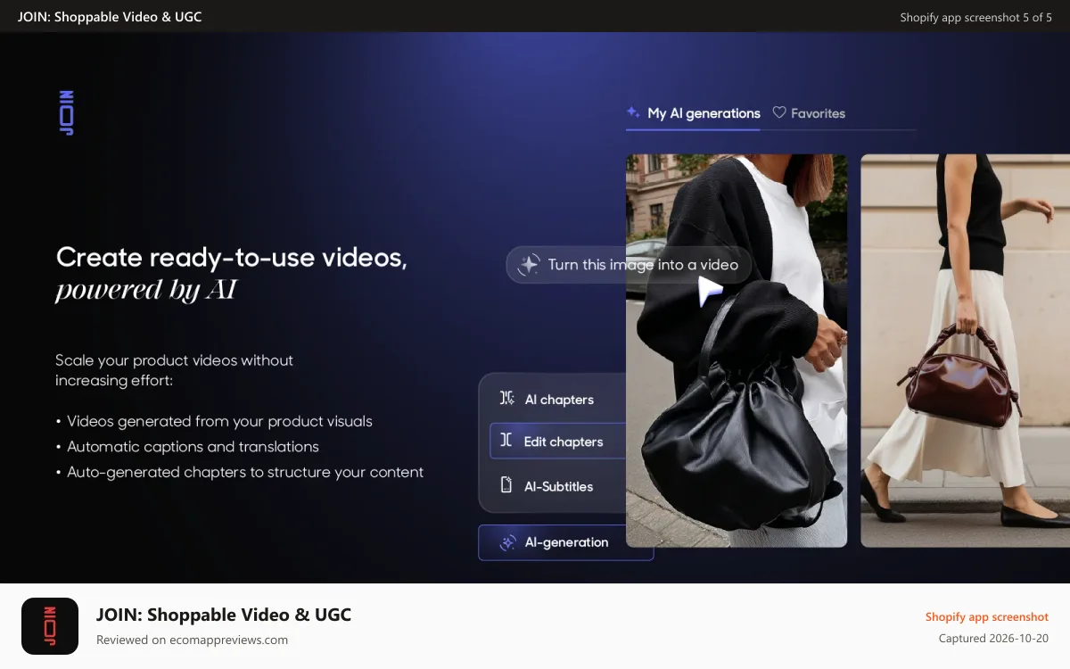Select the AI-Subtitles menu item
The width and height of the screenshot is (1070, 669).
(553, 486)
